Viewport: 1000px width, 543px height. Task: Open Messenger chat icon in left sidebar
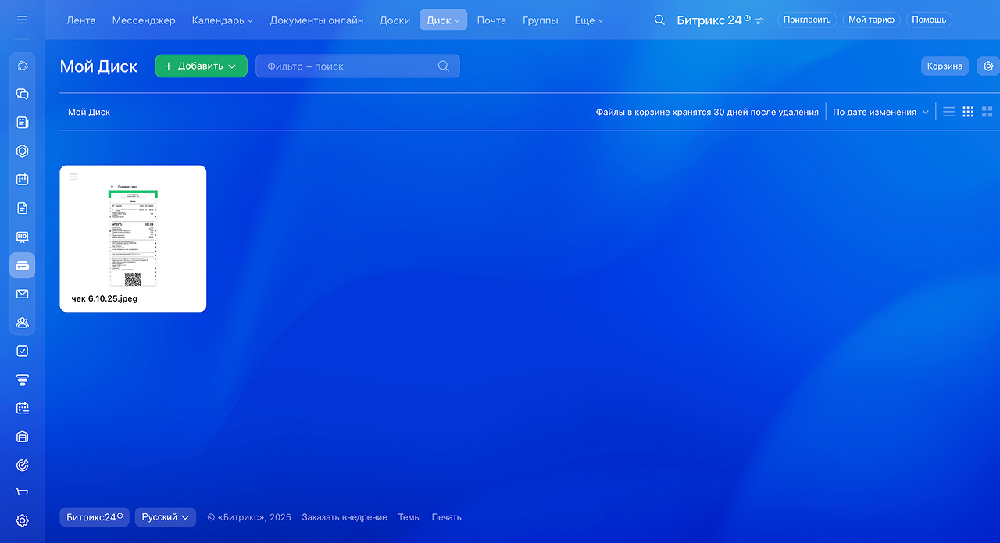23,94
